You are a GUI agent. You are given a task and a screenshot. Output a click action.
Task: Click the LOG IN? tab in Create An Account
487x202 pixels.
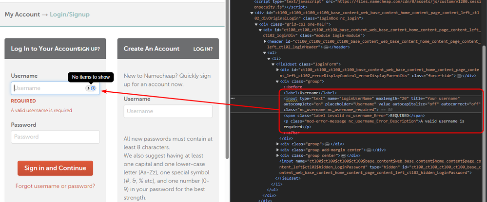(x=202, y=49)
